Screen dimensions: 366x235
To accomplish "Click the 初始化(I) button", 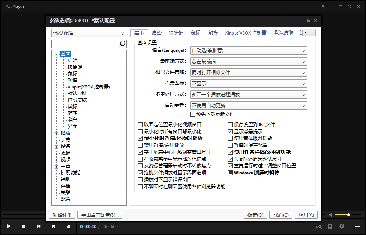I will [x=61, y=215].
